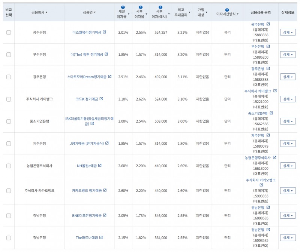Open 중소기업은행 homepage external icon
This screenshot has width=300, height=252.
[x=271, y=113]
